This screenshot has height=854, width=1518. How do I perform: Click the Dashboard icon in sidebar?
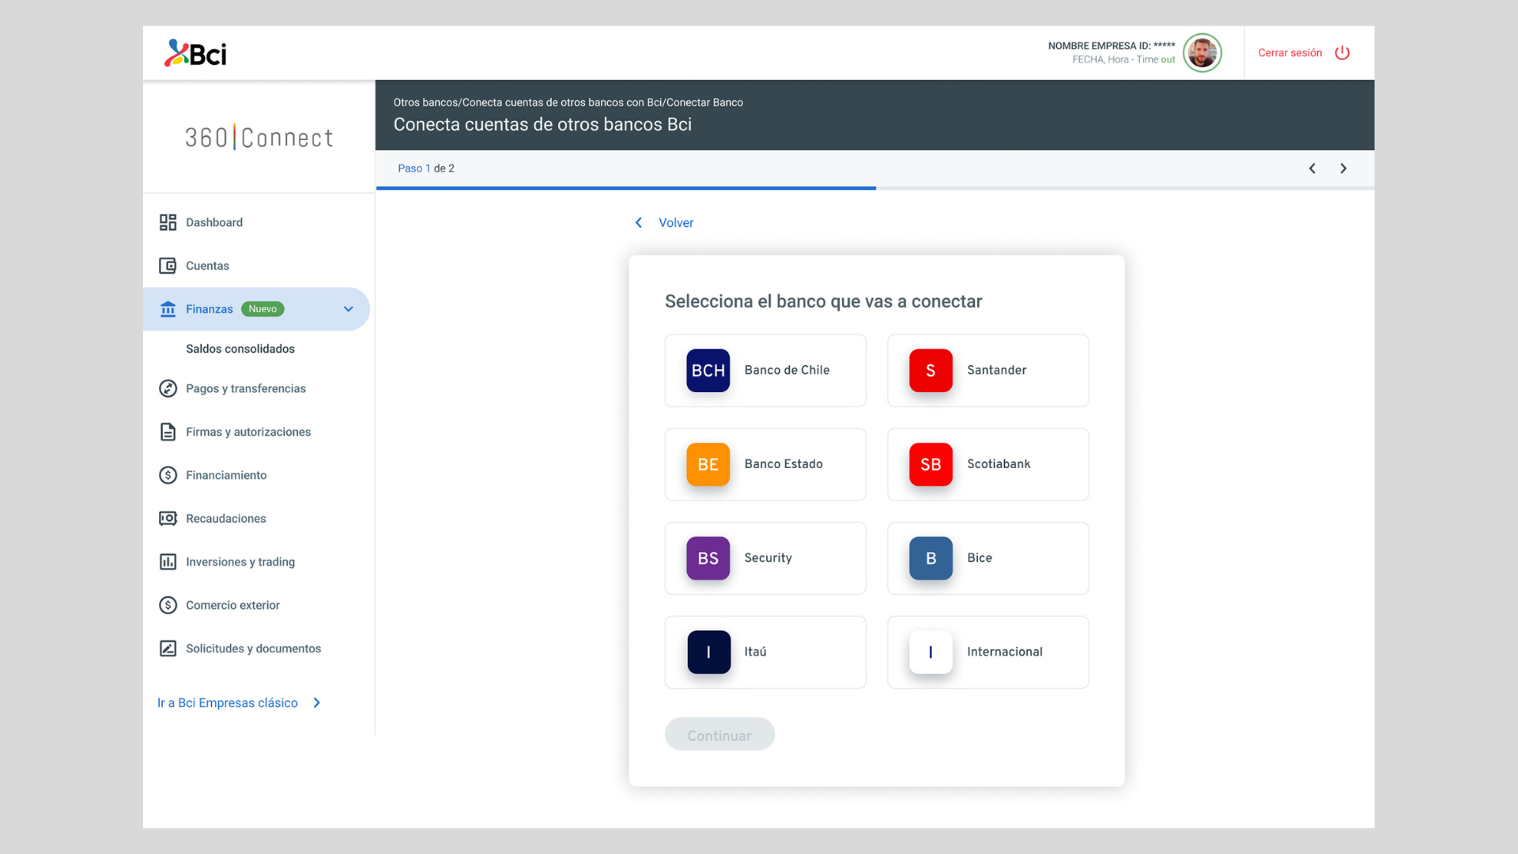[168, 222]
